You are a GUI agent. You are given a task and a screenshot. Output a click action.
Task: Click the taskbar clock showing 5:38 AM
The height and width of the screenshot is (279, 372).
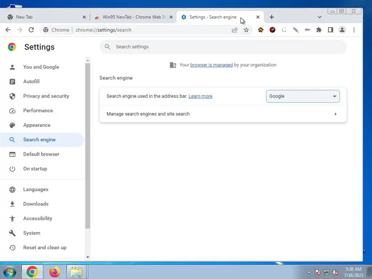[x=354, y=272]
